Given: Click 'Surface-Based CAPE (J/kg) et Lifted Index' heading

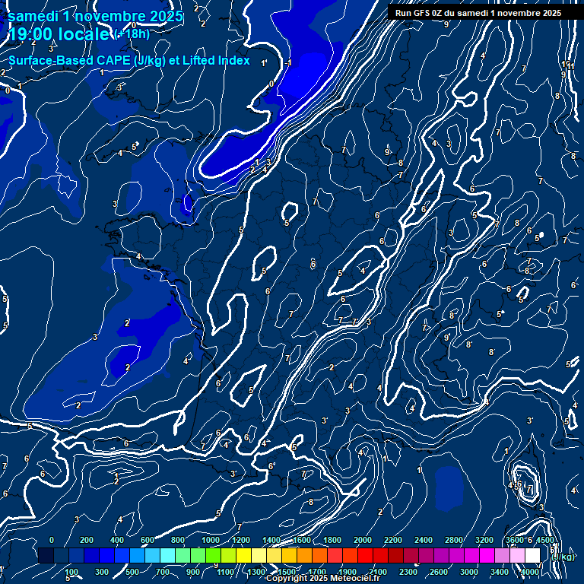Looking at the screenshot, I should (129, 60).
